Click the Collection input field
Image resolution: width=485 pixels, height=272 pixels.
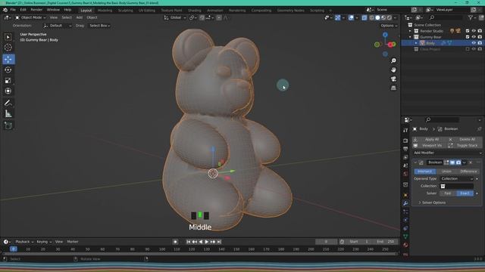457,187
